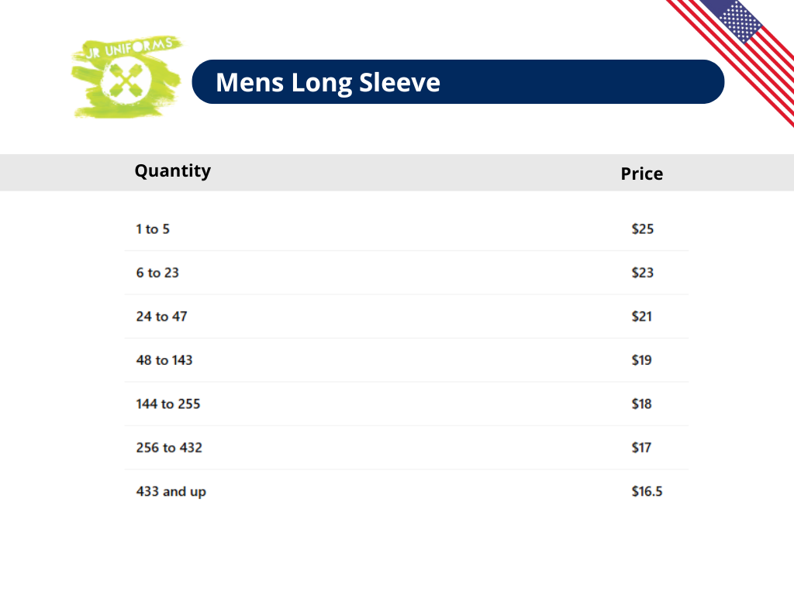Click the $23 price value
Viewport: 794px width, 595px height.
point(643,273)
